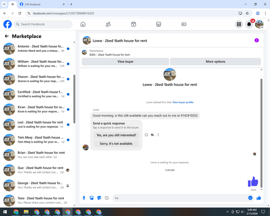The height and width of the screenshot is (216, 270).
Task: Click the View buyer button
Action: pyautogui.click(x=125, y=62)
